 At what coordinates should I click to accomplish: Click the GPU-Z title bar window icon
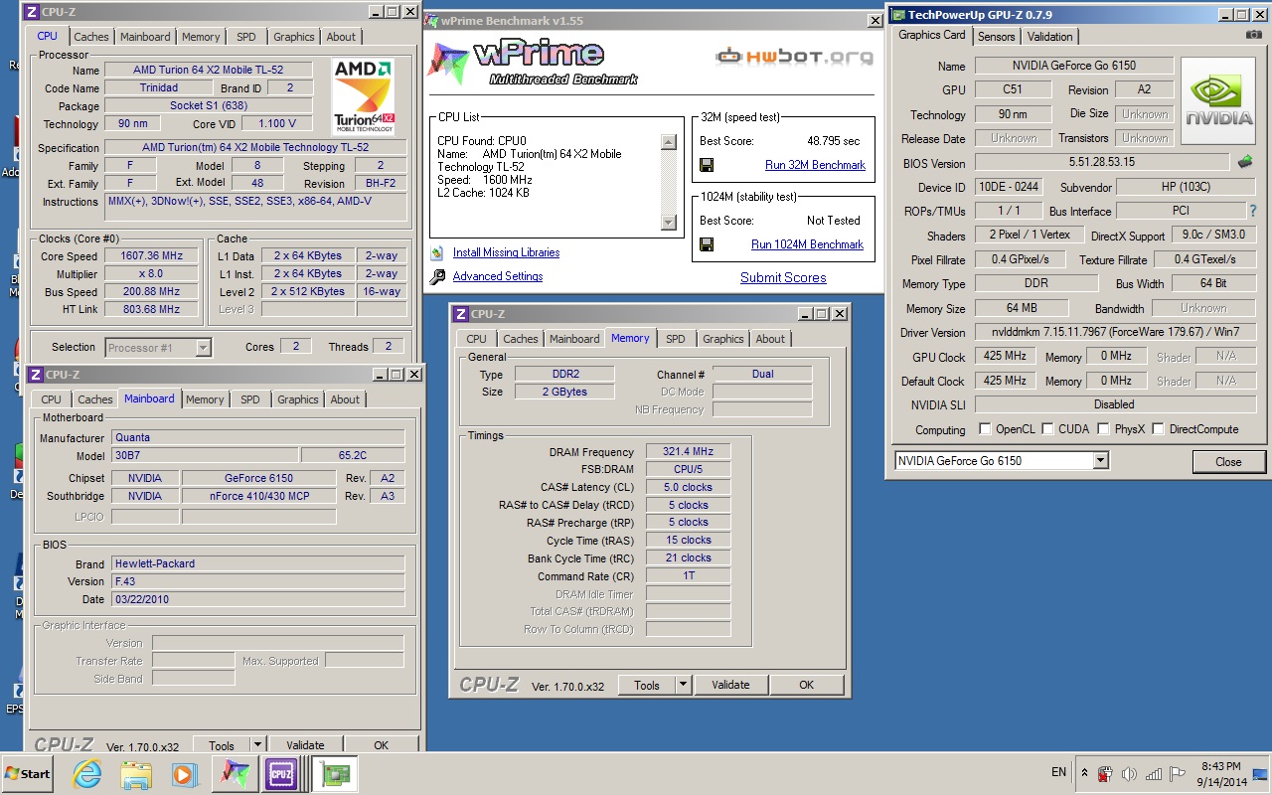tap(898, 15)
